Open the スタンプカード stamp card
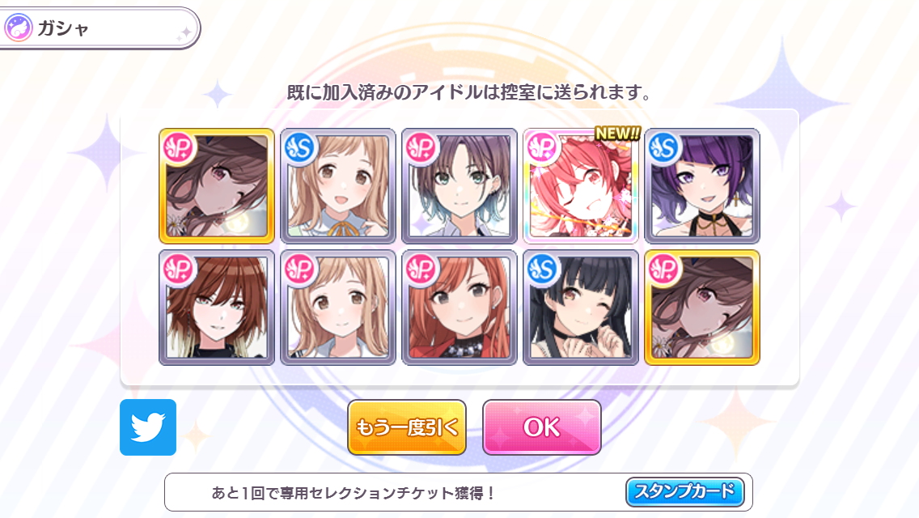The image size is (919, 518). point(684,491)
